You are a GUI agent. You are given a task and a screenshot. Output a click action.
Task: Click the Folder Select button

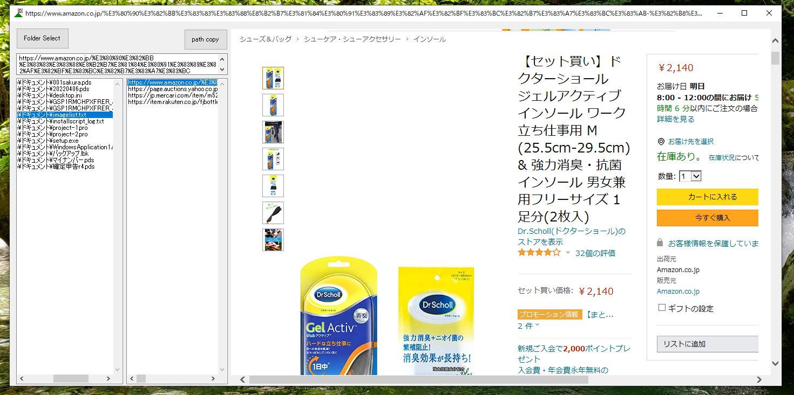pyautogui.click(x=43, y=38)
